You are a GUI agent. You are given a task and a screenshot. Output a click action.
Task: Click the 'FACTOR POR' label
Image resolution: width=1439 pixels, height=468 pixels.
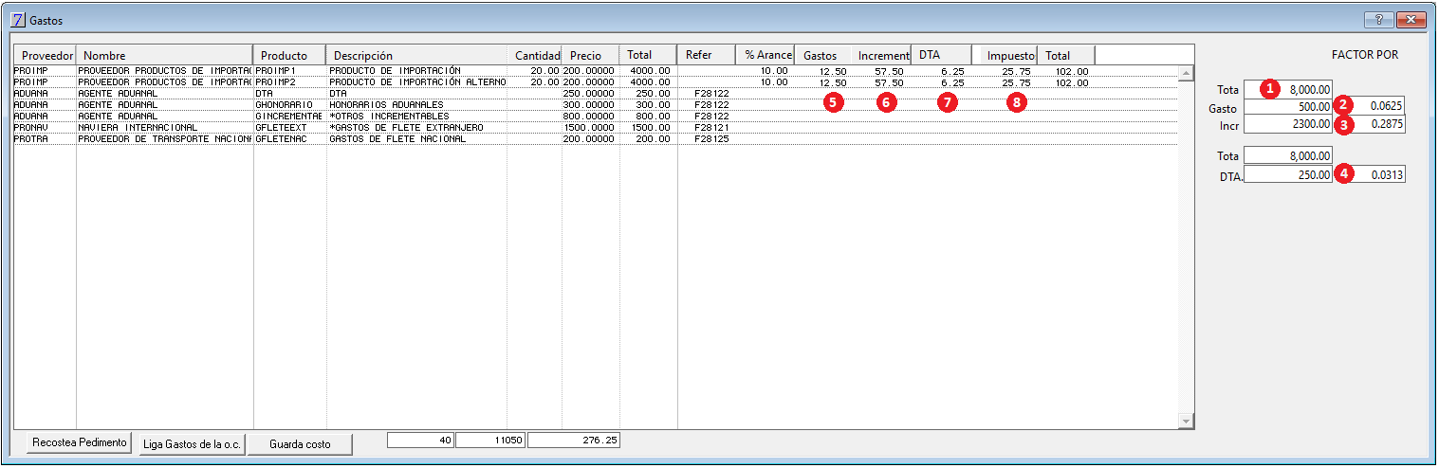(1364, 55)
